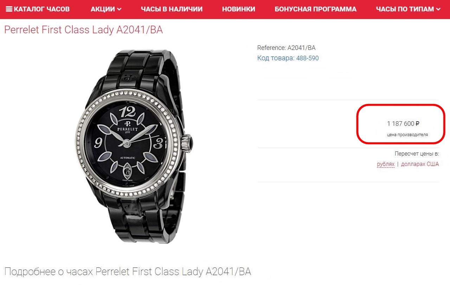Screen dimensions: 450x291
Task: Expand the АКЦИИ chevron arrow
Action: click(x=119, y=9)
